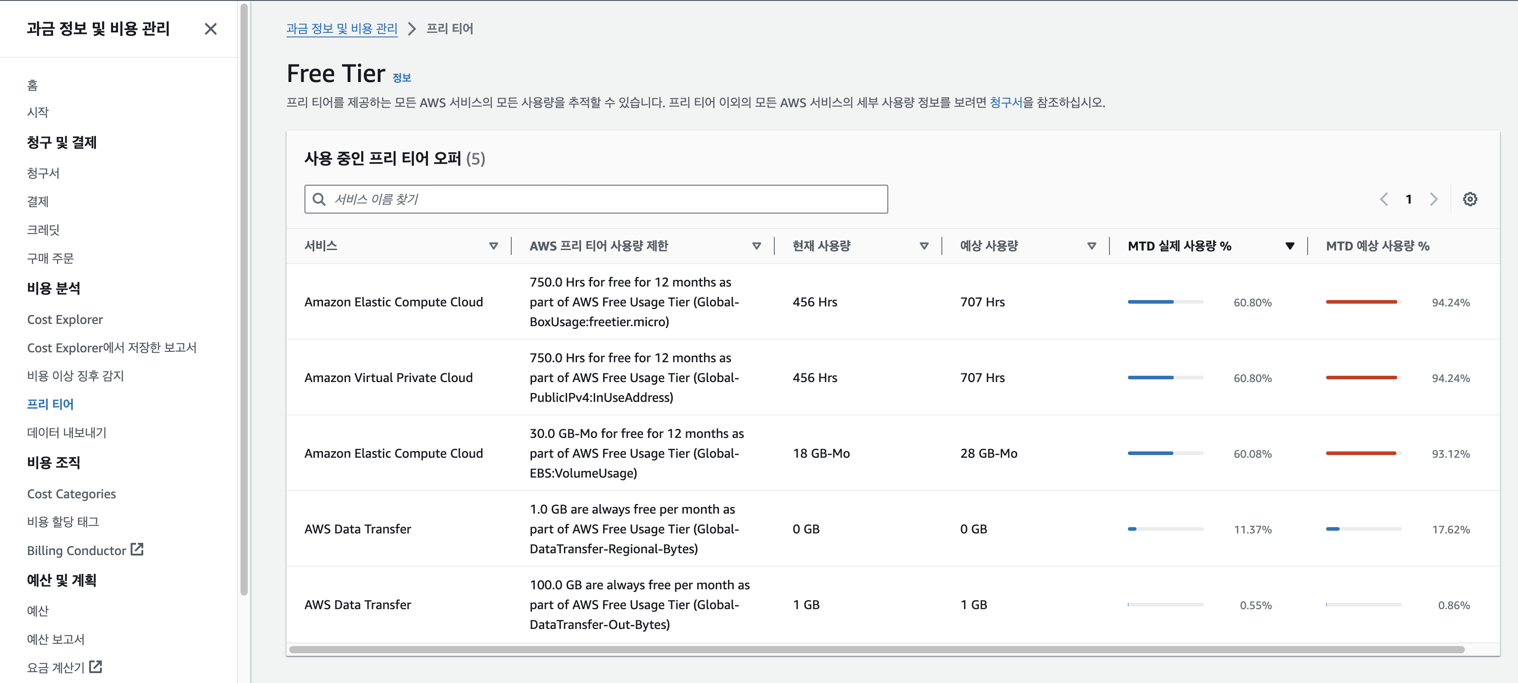Viewport: 1518px width, 683px height.
Task: Open Cost Categories sidebar item
Action: click(x=71, y=494)
